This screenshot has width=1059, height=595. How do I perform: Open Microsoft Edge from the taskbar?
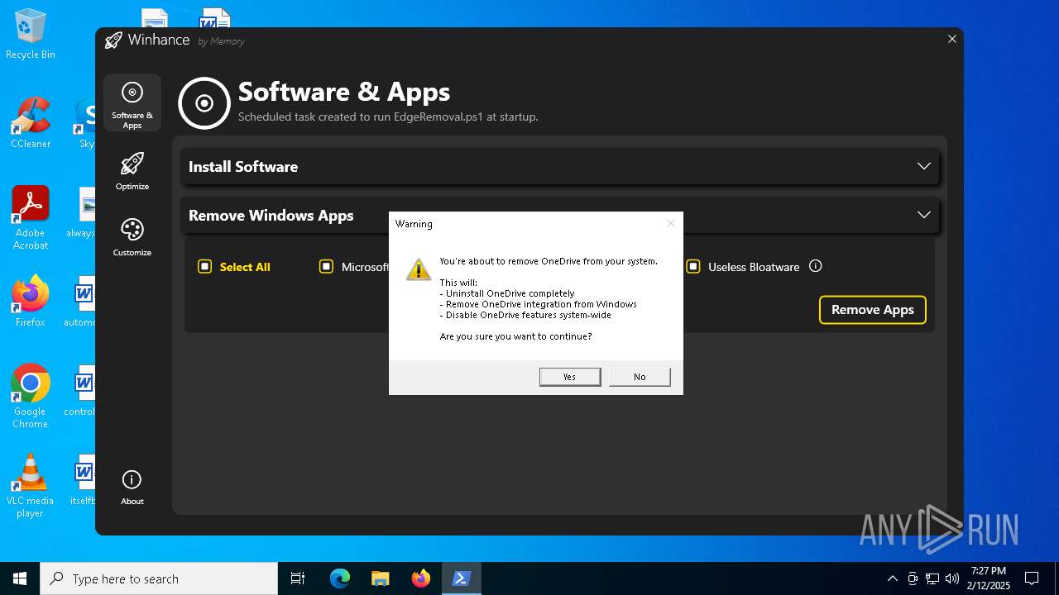[340, 578]
